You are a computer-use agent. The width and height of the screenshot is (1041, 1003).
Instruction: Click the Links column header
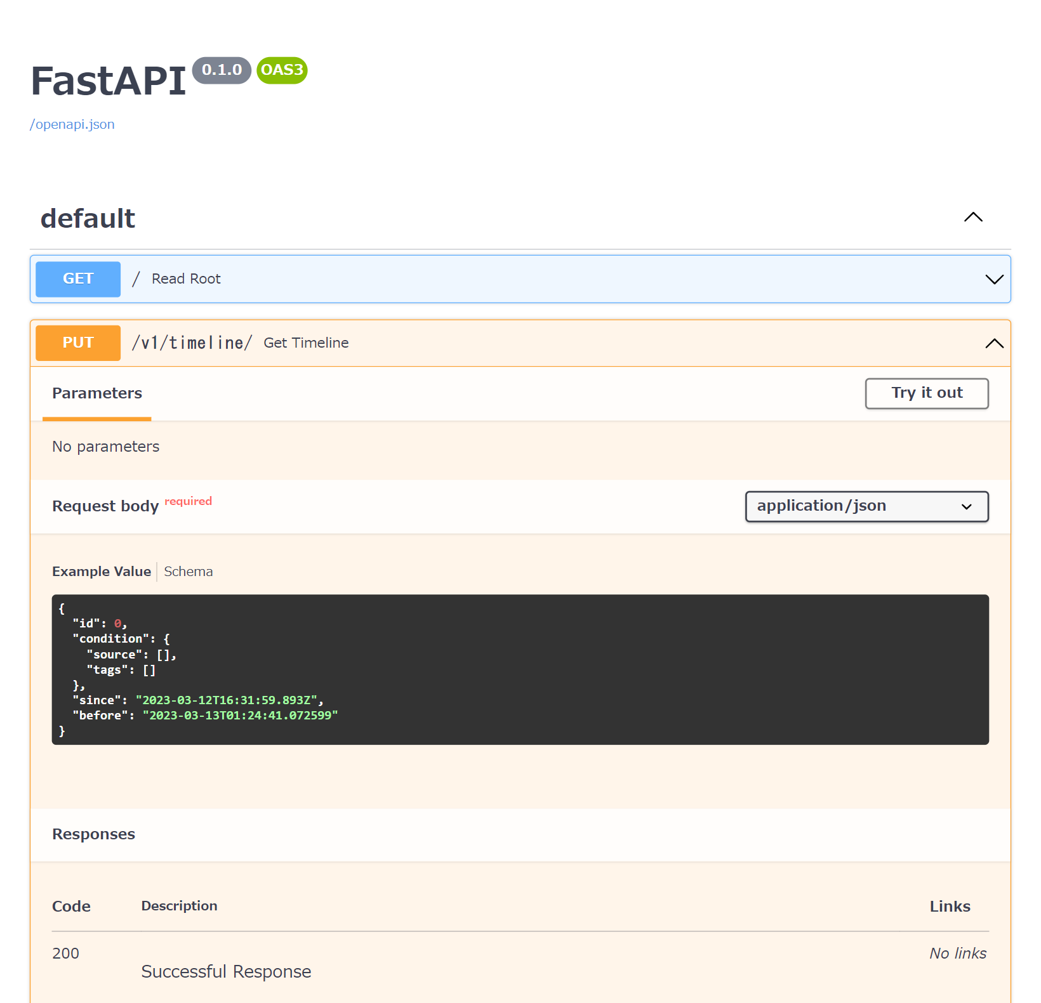tap(950, 907)
